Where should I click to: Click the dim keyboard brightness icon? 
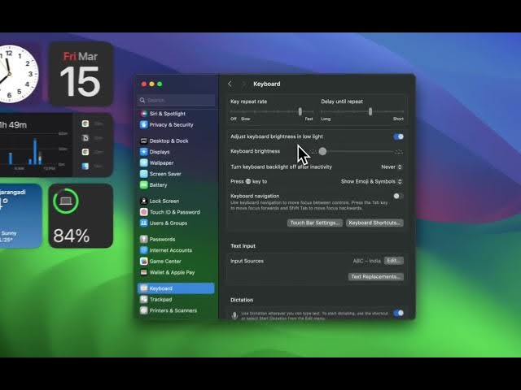tap(313, 152)
